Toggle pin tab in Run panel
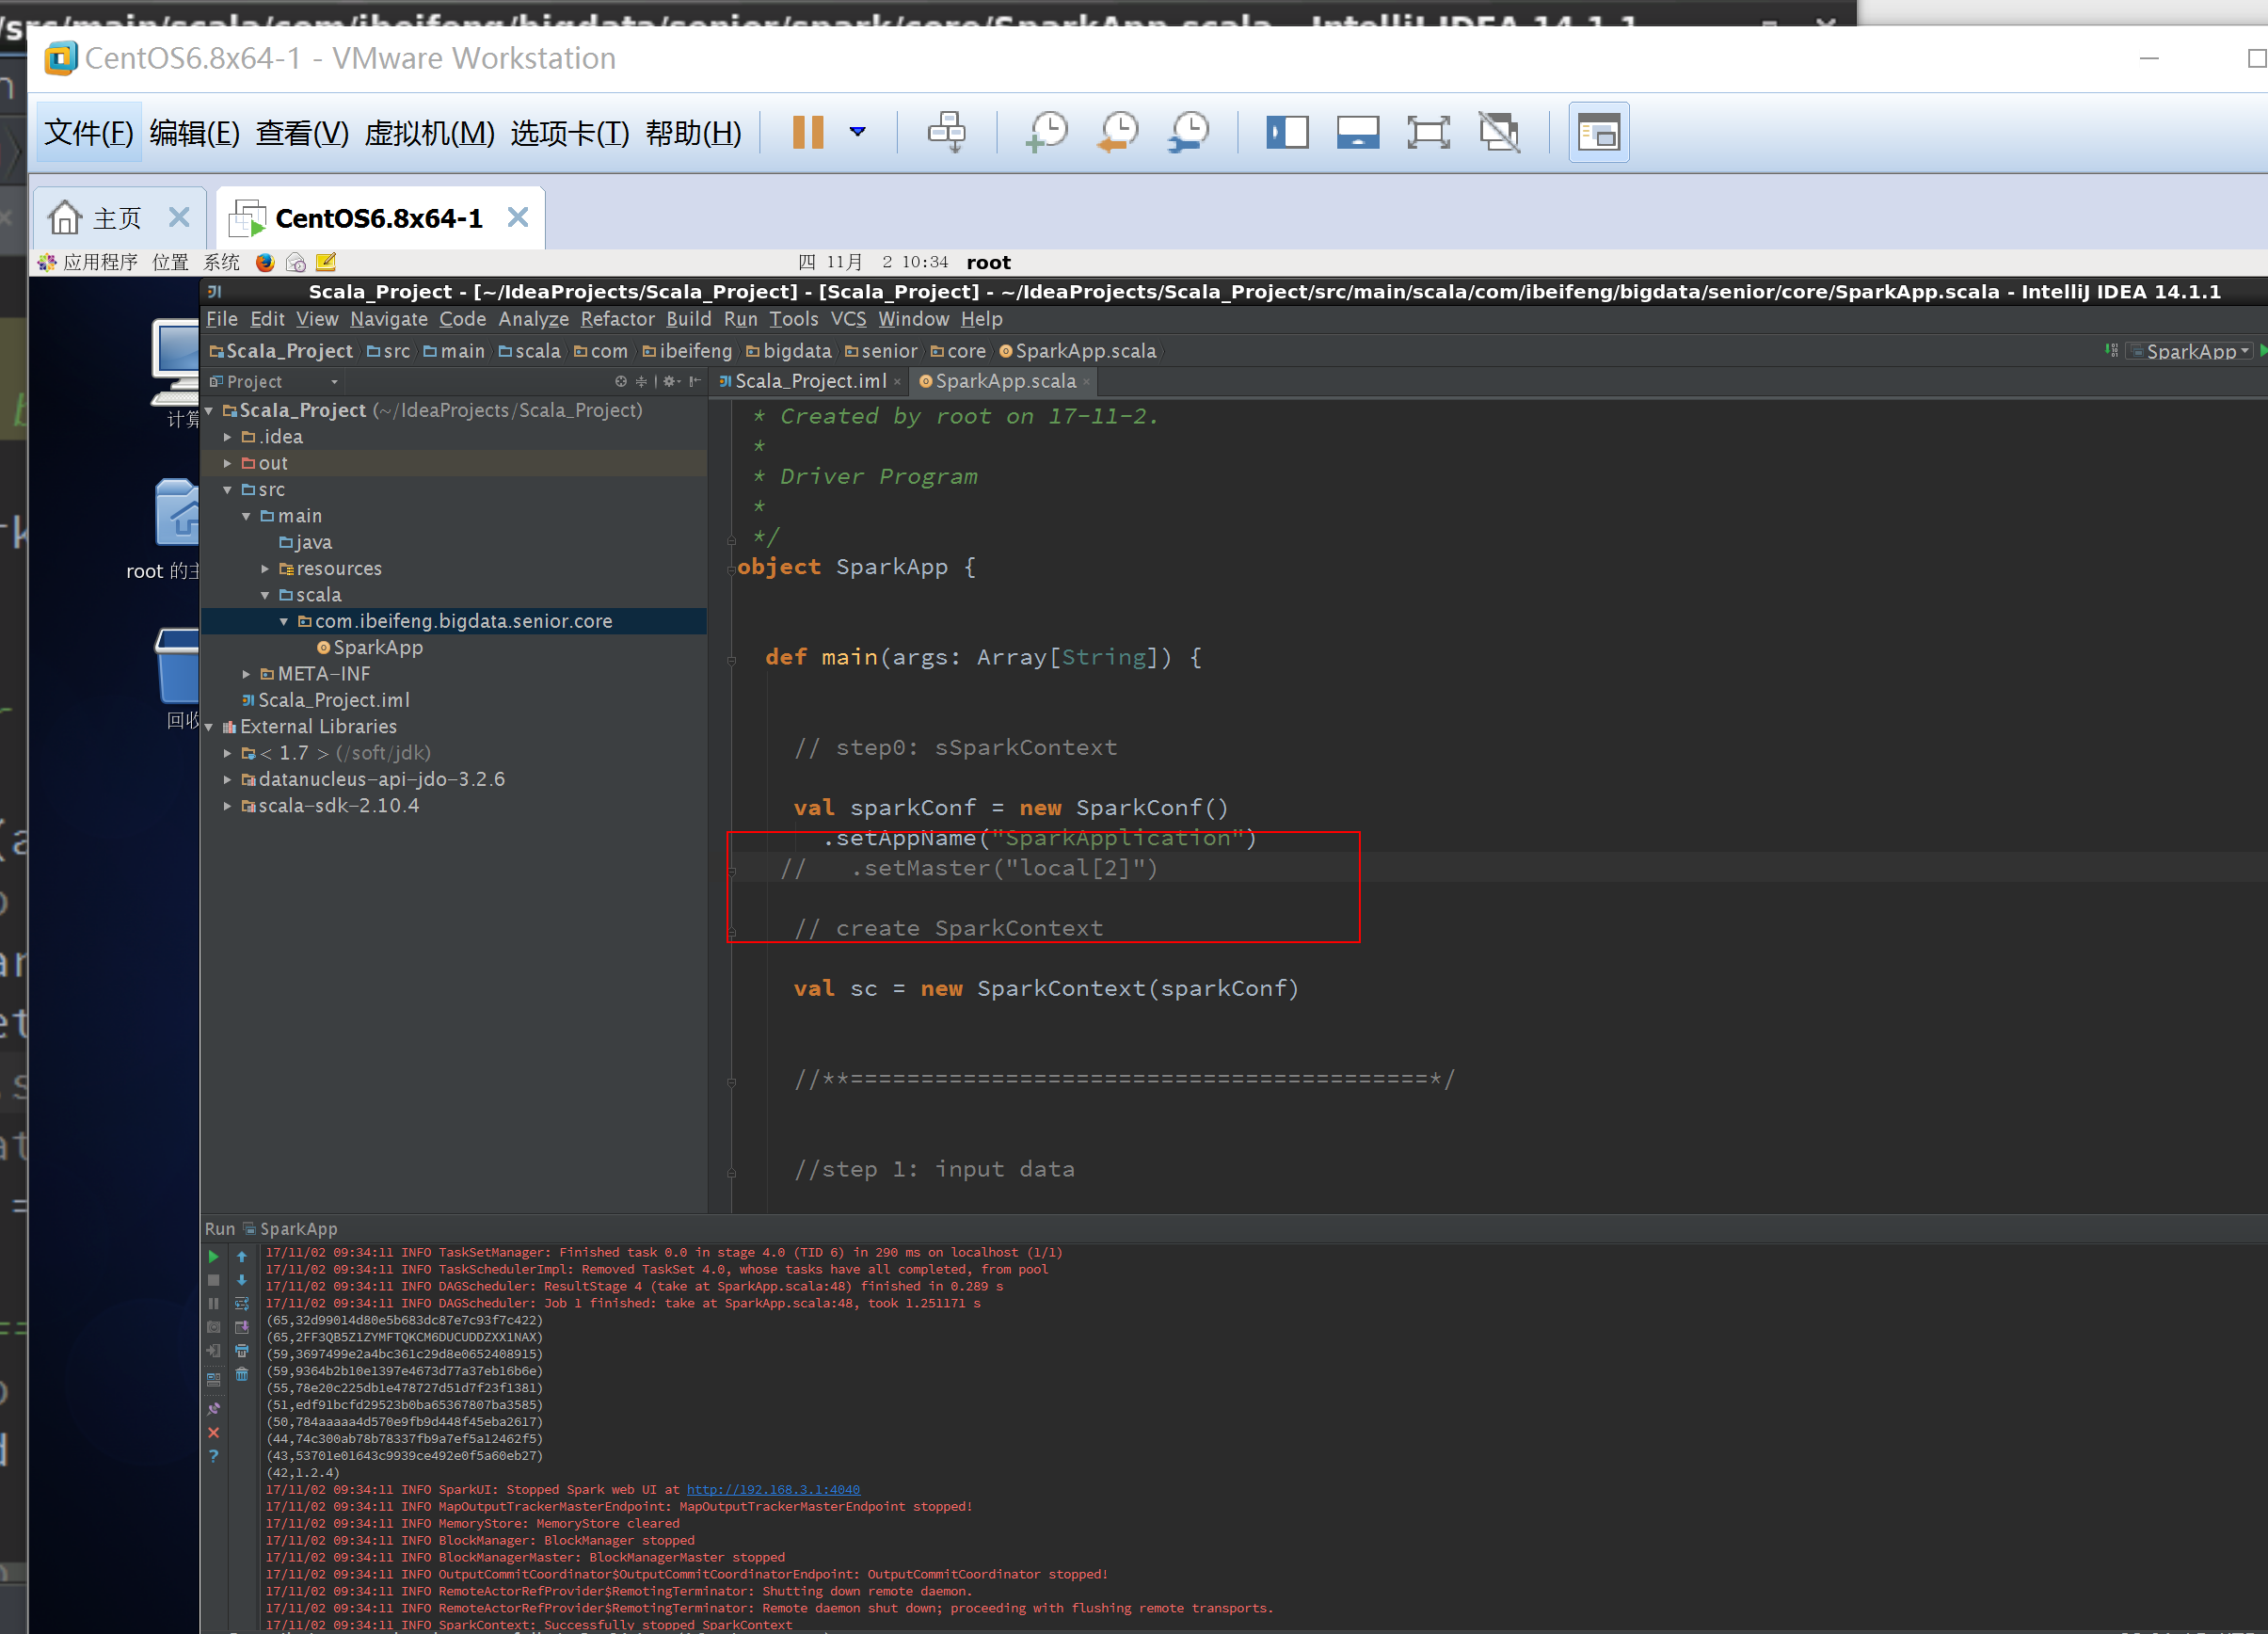The width and height of the screenshot is (2268, 1634). pyautogui.click(x=213, y=1408)
